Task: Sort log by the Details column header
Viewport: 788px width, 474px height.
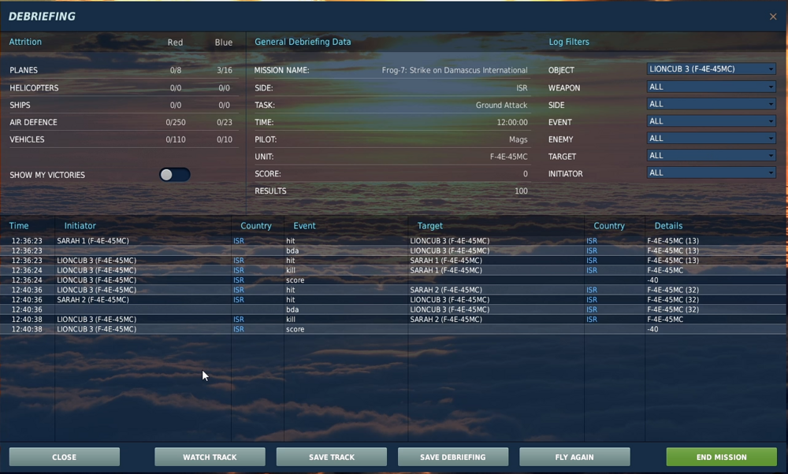Action: point(668,226)
